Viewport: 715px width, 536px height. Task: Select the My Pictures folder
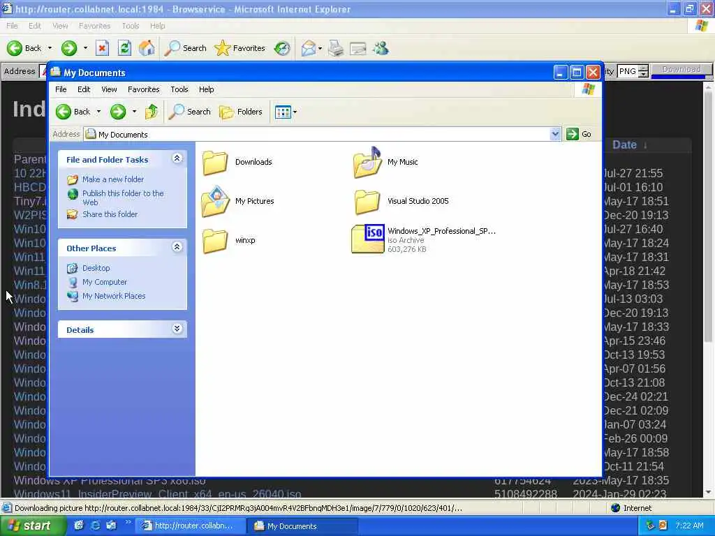237,201
